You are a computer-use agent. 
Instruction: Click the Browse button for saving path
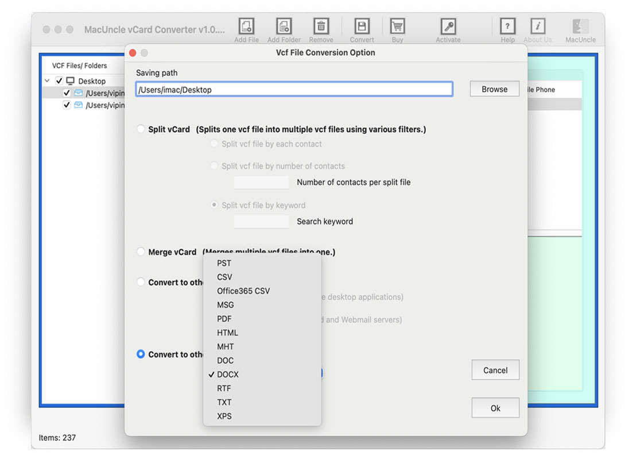tap(494, 89)
